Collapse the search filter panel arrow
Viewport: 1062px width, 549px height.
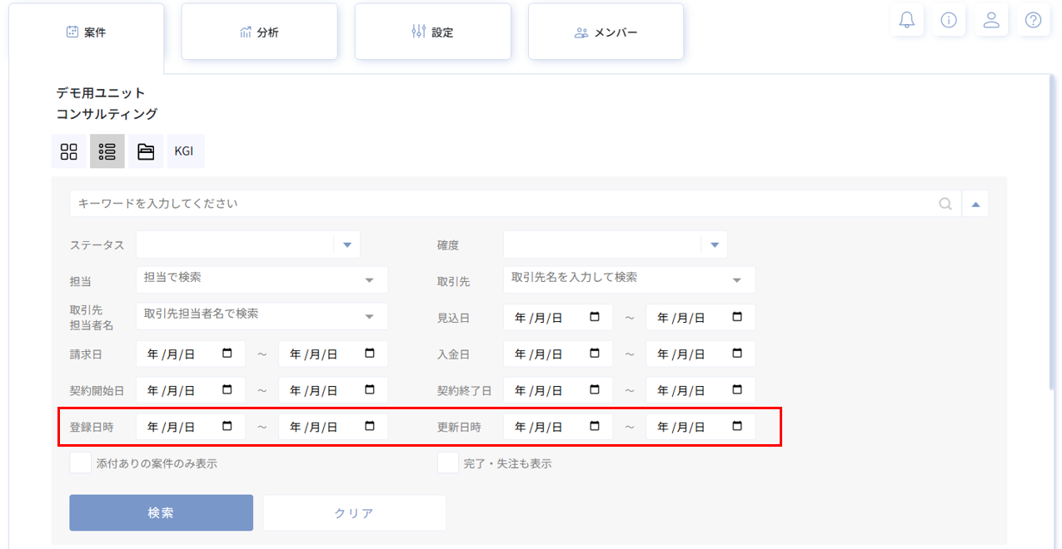975,204
